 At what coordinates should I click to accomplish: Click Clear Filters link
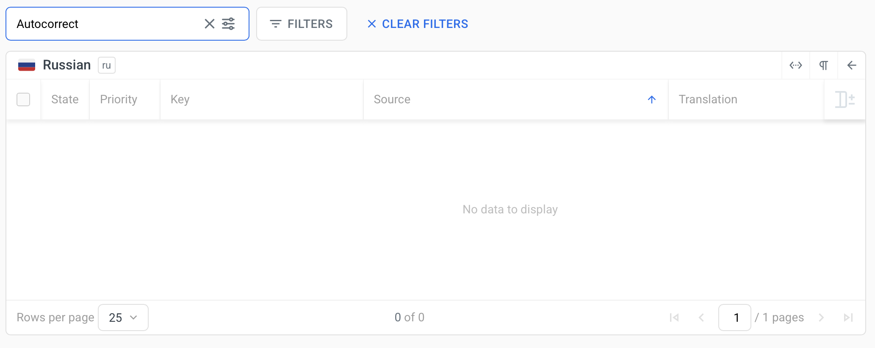pyautogui.click(x=418, y=24)
